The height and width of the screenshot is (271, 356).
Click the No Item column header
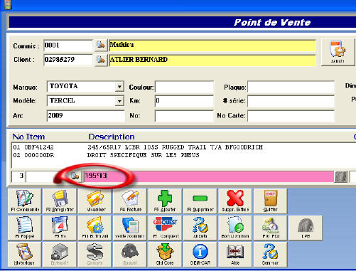28,137
